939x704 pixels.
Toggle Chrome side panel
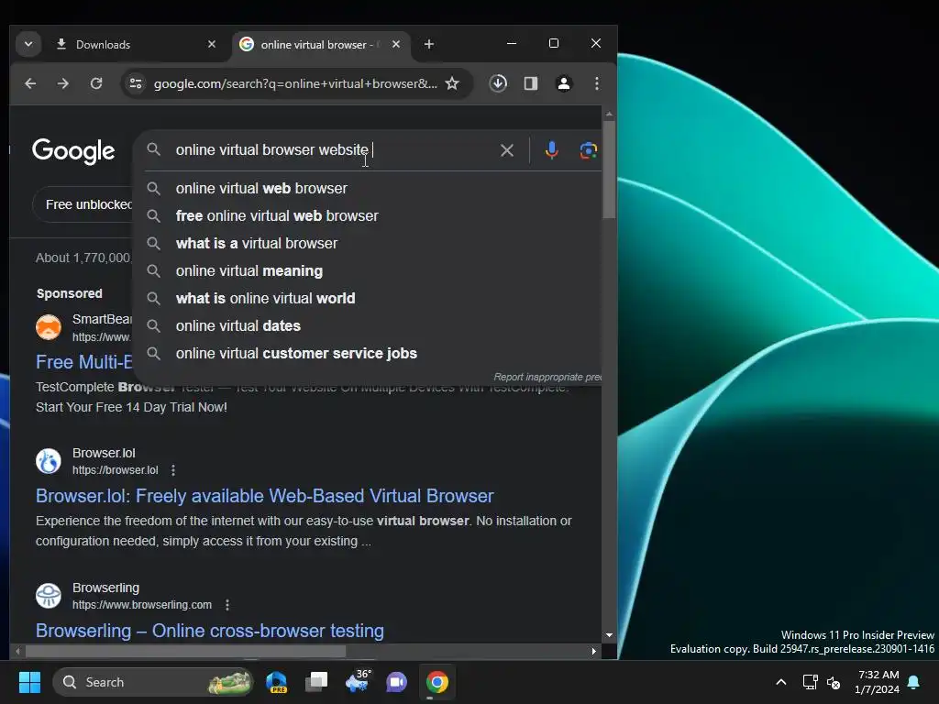click(x=531, y=83)
